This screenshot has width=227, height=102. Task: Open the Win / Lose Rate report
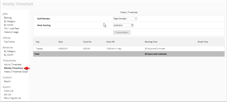(11, 28)
